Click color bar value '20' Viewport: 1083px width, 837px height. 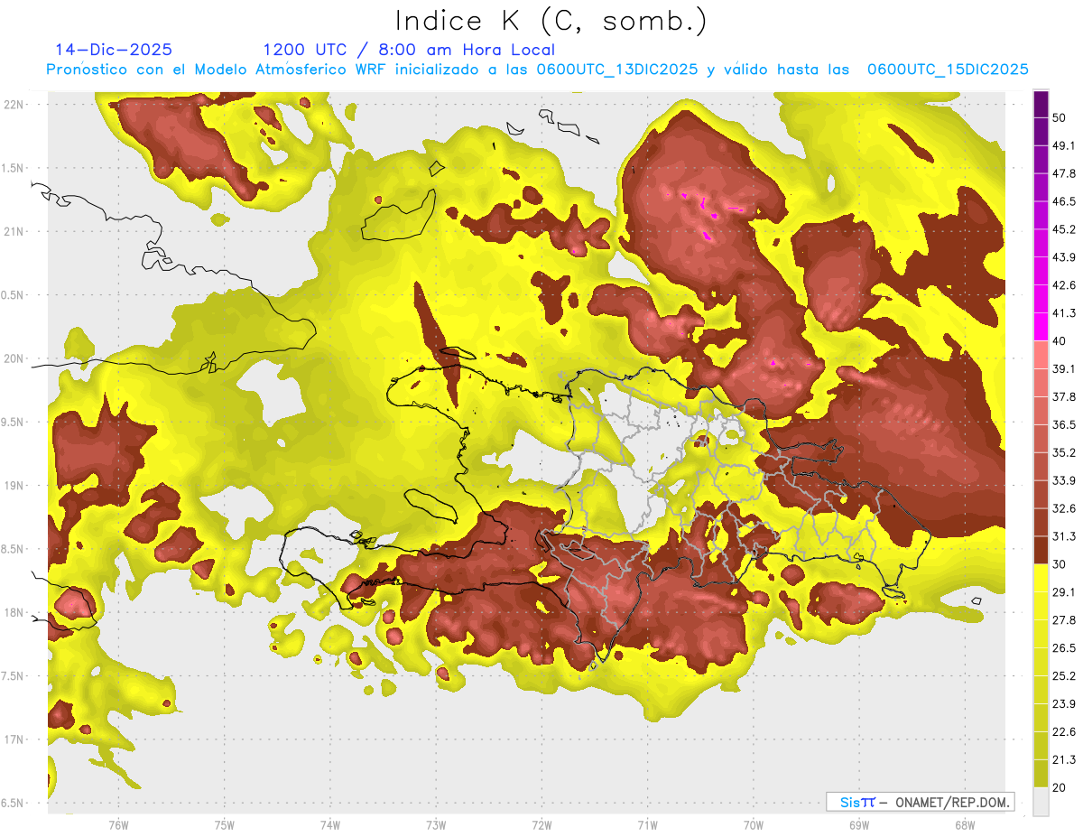point(1060,787)
